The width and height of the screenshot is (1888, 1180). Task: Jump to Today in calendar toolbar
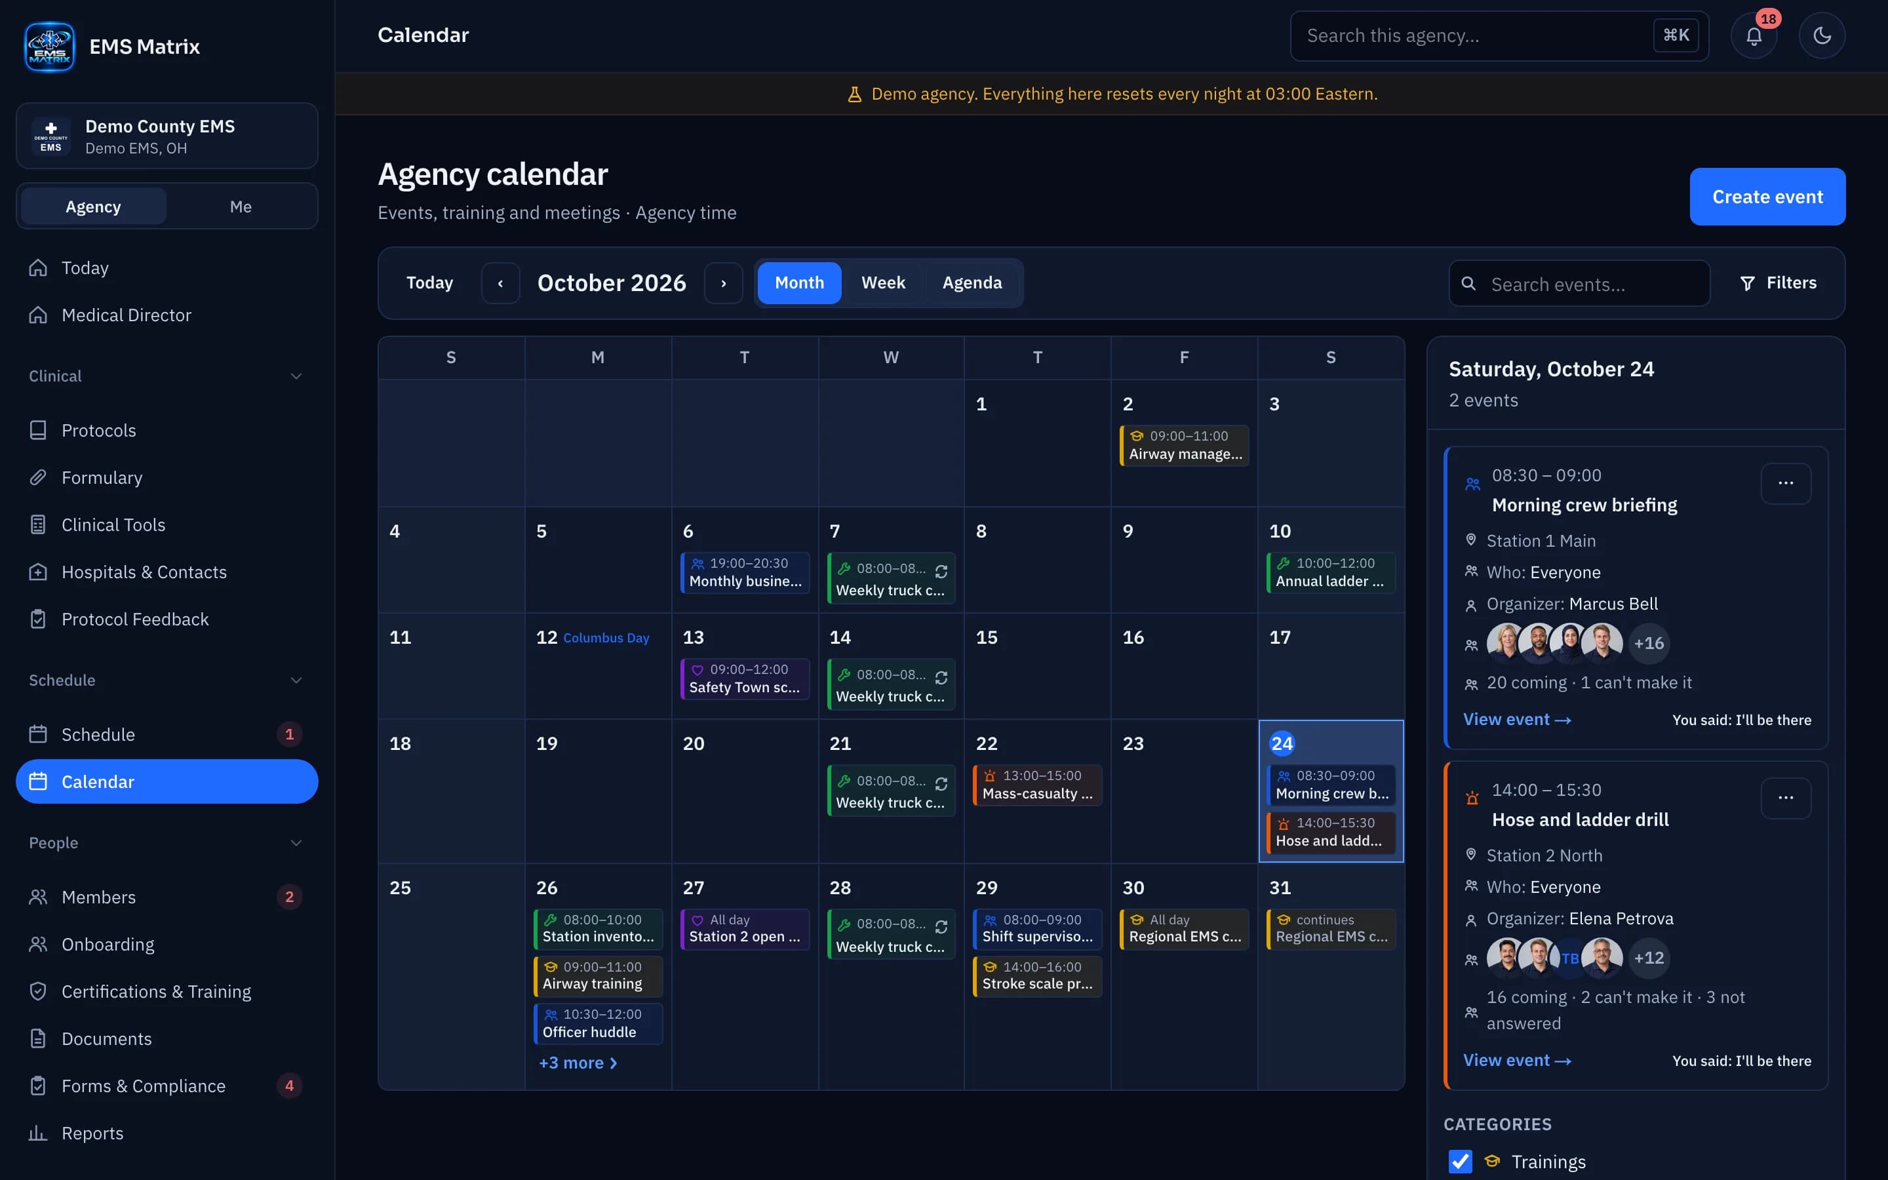click(430, 283)
